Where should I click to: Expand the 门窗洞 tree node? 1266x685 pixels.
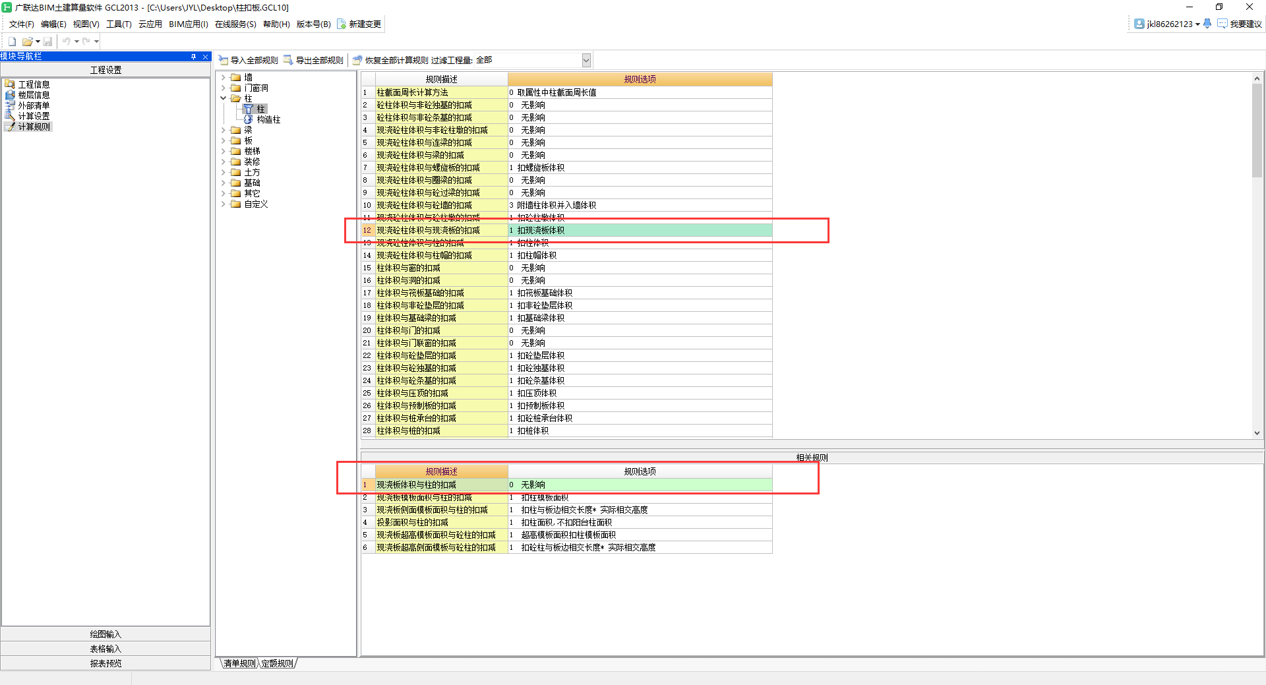[223, 88]
